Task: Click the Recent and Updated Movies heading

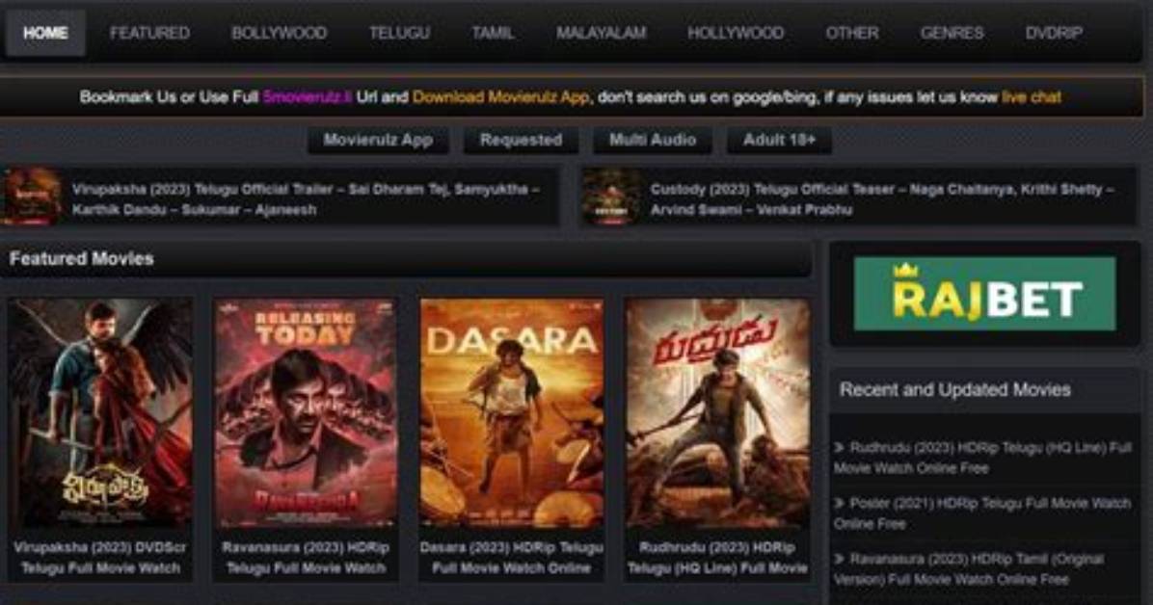Action: click(x=955, y=389)
